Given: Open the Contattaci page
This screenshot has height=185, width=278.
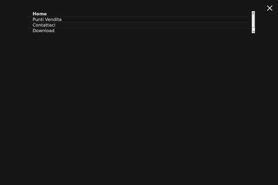Looking at the screenshot, I should (44, 25).
